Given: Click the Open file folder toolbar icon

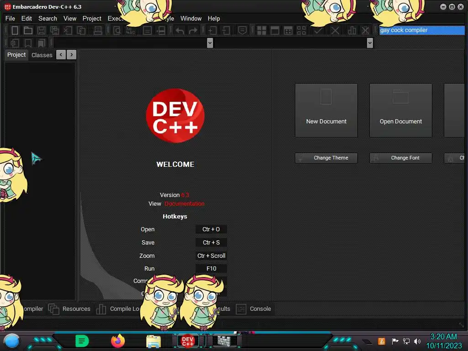Looking at the screenshot, I should (28, 31).
